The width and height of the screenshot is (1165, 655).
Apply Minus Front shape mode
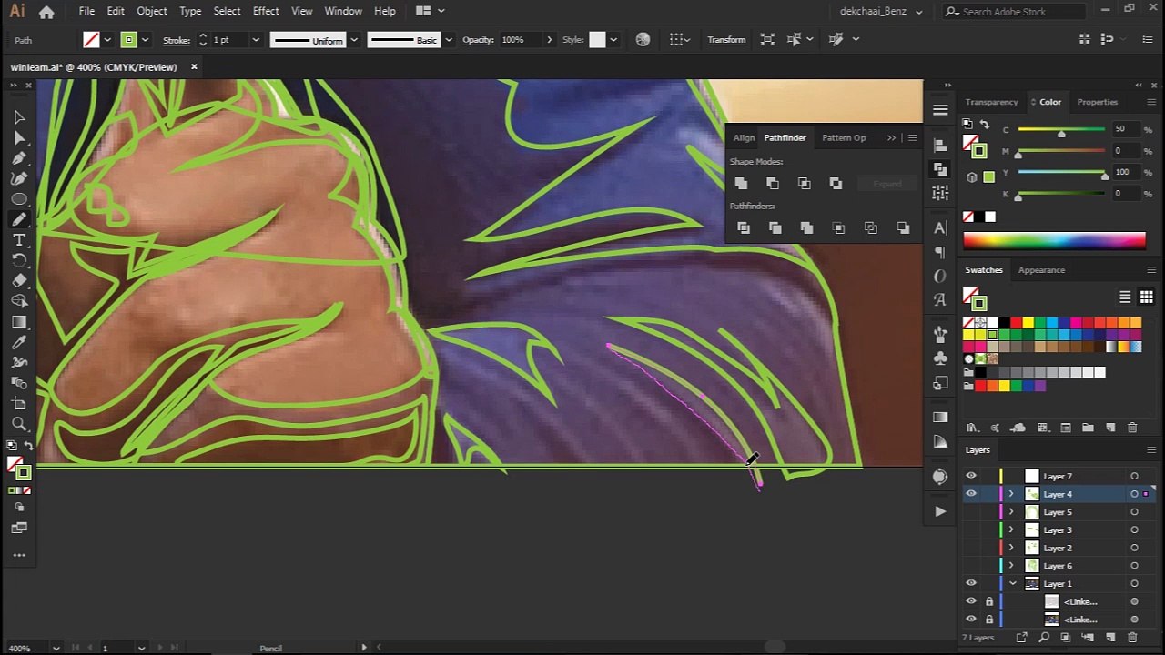[773, 184]
